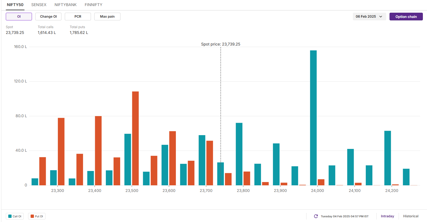Switch to the NIFTY50 tab
Viewport: 427px width, 222px height.
click(15, 5)
